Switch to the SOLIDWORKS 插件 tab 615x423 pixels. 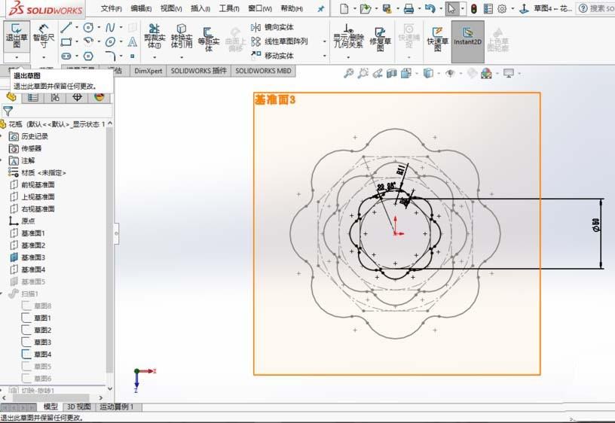198,71
